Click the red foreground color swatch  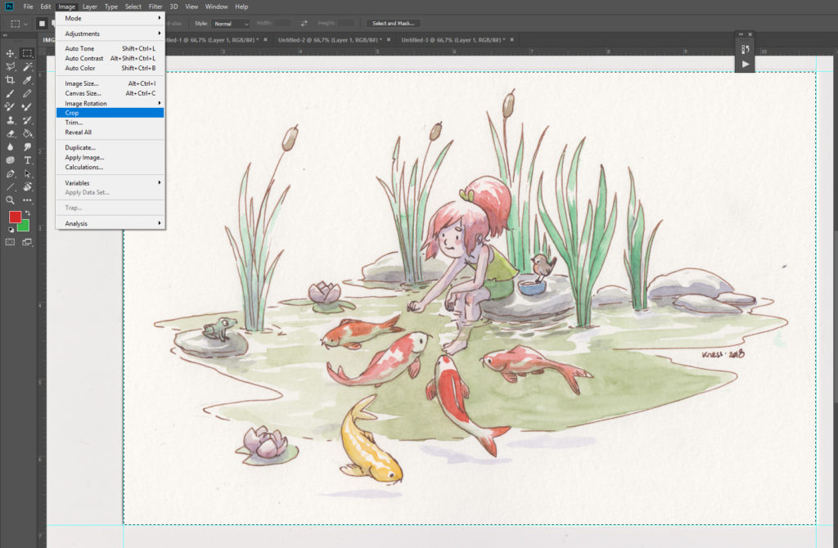[15, 217]
